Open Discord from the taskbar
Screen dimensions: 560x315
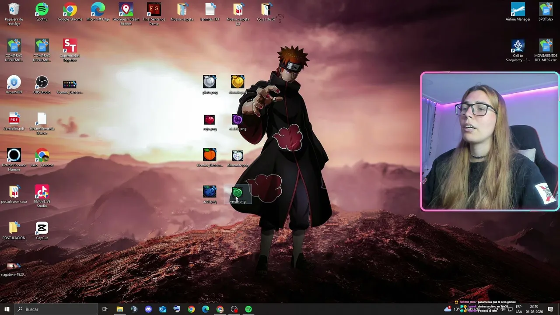click(x=148, y=309)
